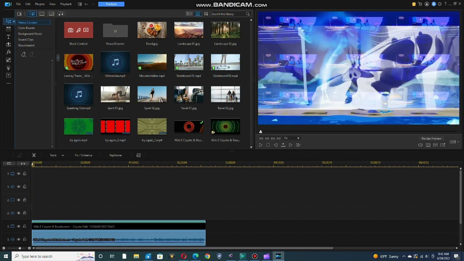Select the Color Boards category
Viewport: 464px width, 261px height.
coord(26,28)
